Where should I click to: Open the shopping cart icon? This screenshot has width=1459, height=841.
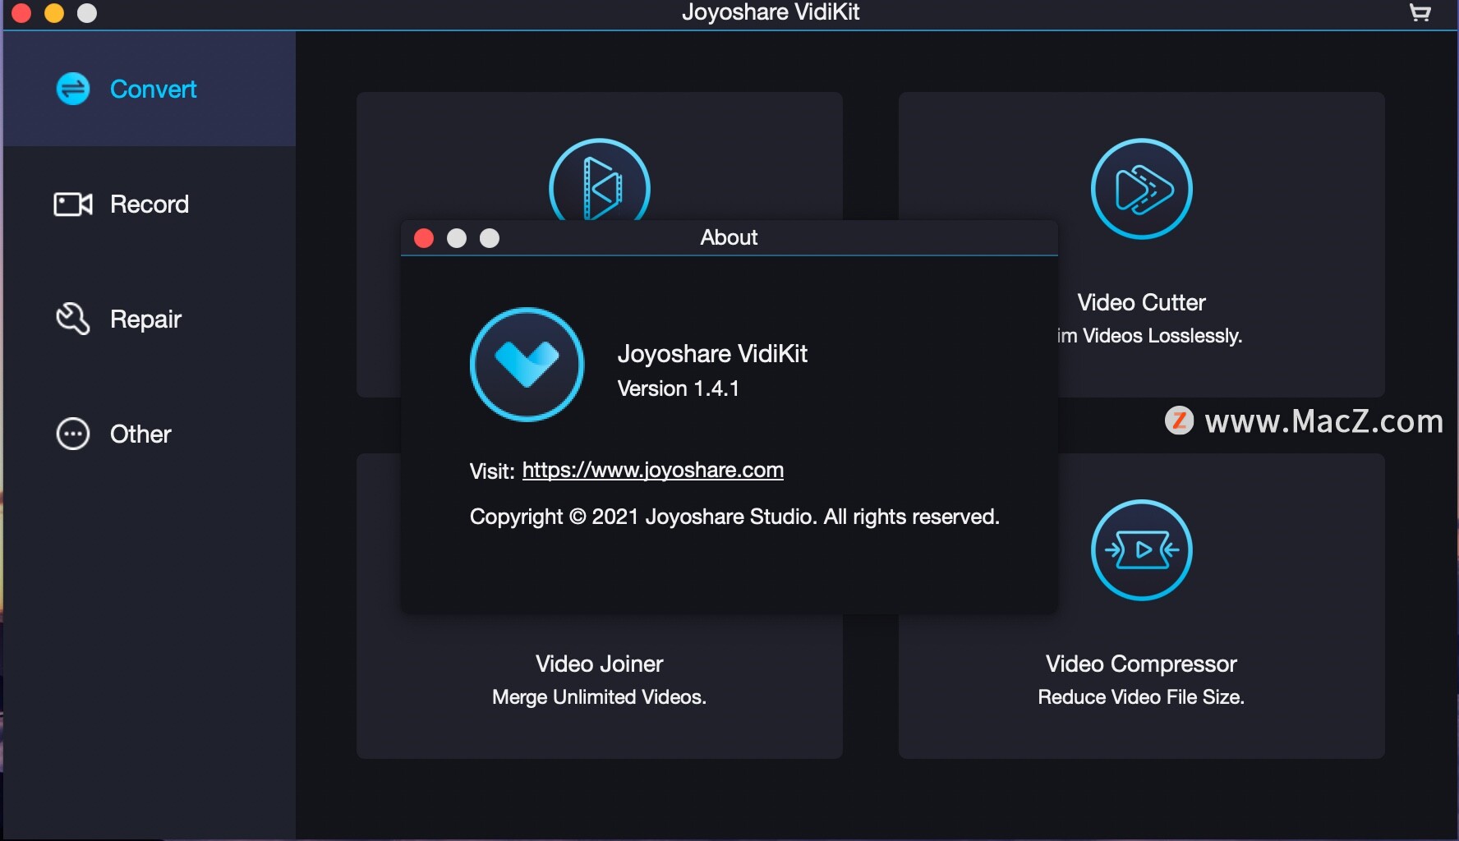tap(1420, 12)
